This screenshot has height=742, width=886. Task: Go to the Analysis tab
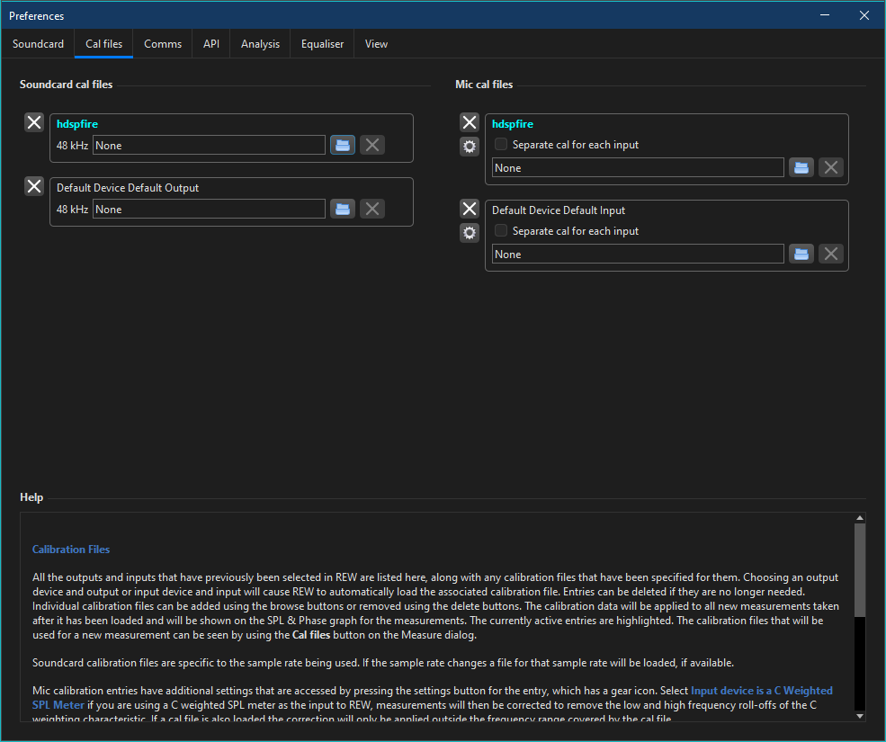(x=260, y=44)
